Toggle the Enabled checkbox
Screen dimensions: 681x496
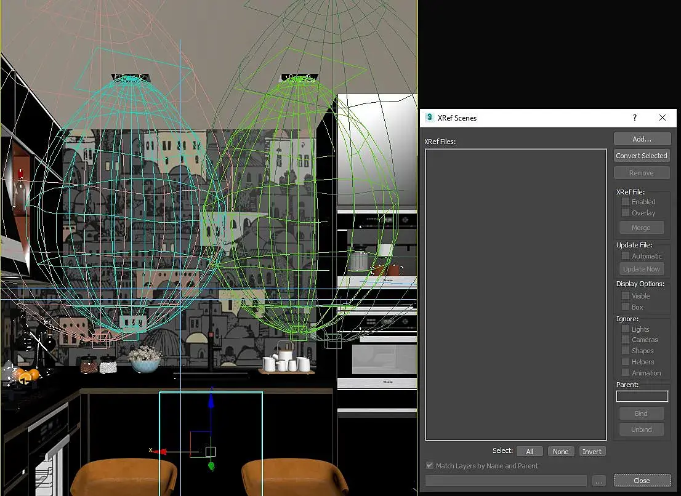tap(626, 201)
